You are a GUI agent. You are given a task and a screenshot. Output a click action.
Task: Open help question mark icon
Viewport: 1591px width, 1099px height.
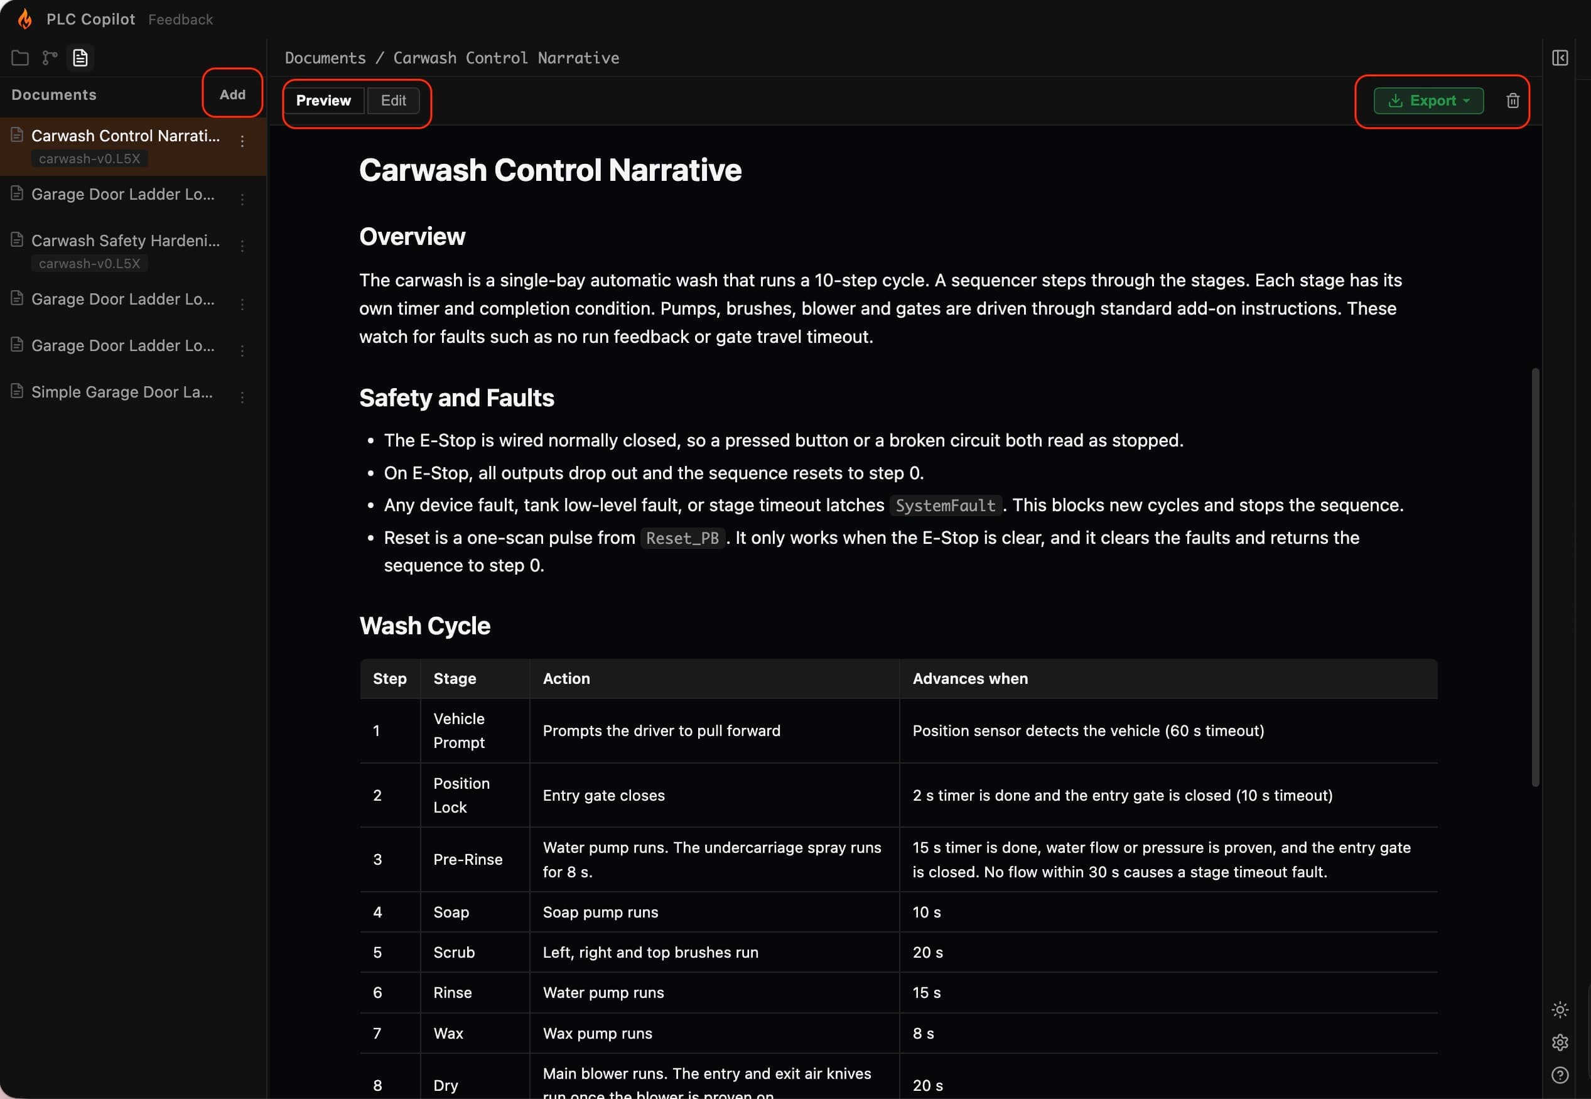(x=1560, y=1075)
